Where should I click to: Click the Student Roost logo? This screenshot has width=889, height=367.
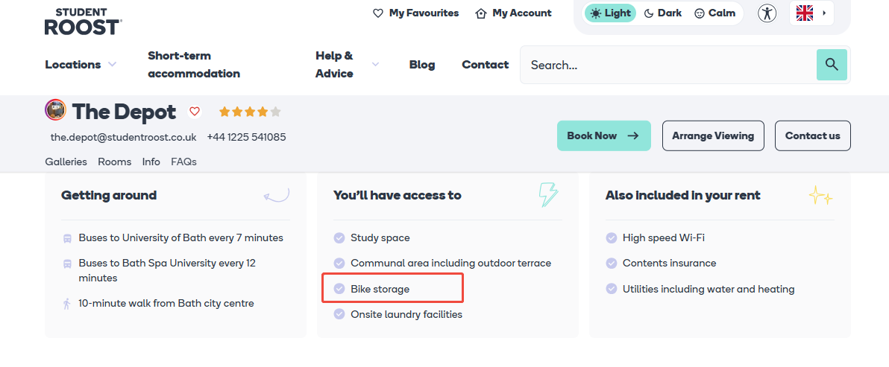pos(83,22)
